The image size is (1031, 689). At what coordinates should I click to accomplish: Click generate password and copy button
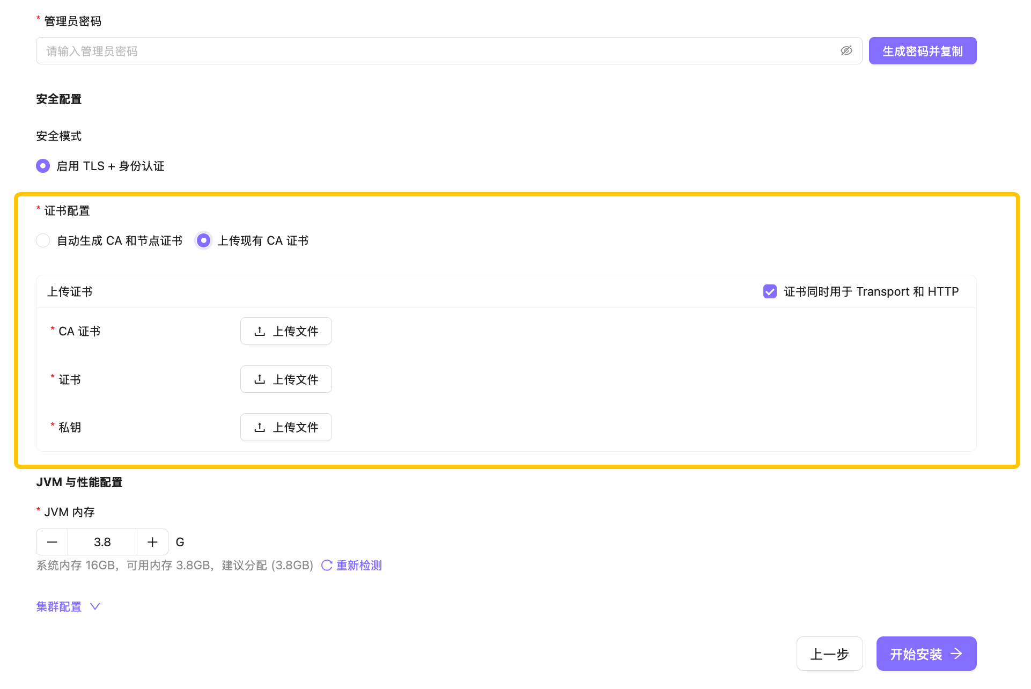[922, 51]
